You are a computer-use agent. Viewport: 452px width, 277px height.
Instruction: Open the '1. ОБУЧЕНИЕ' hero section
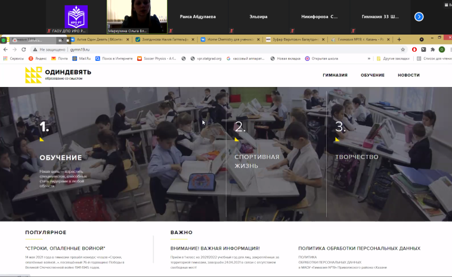[61, 157]
